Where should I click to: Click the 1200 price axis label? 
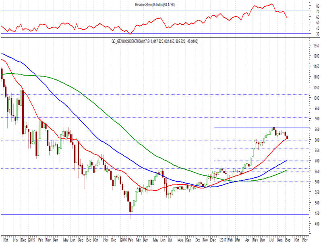point(316,56)
